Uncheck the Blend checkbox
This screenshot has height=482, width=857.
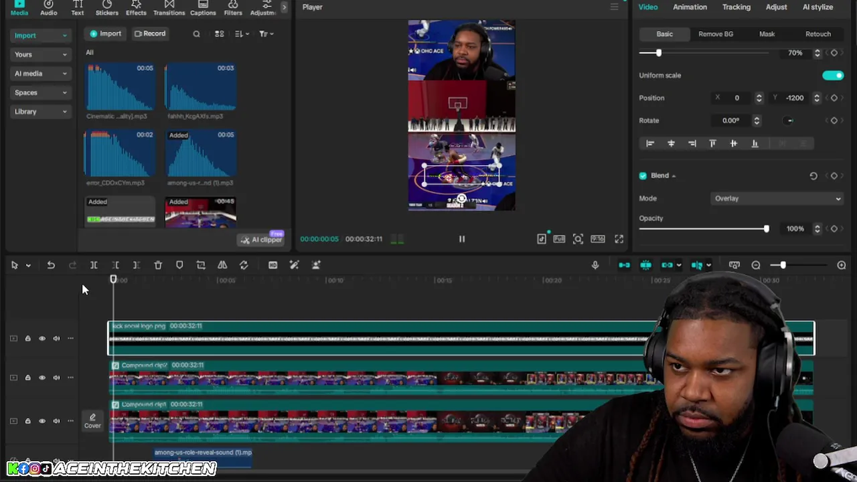tap(643, 176)
